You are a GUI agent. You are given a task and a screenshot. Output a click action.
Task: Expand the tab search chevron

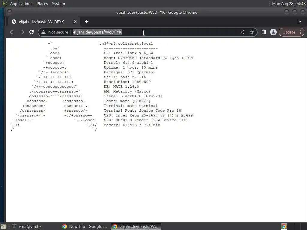300,22
